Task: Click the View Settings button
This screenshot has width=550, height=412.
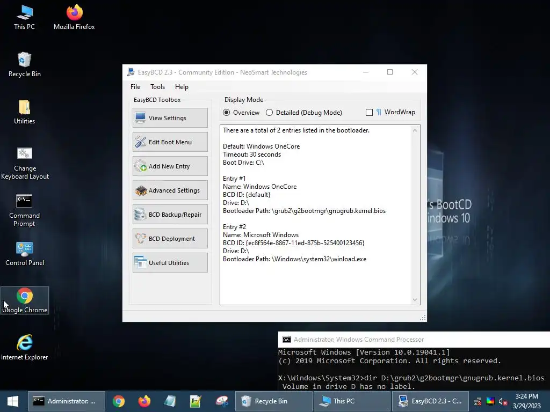Action: pyautogui.click(x=170, y=117)
